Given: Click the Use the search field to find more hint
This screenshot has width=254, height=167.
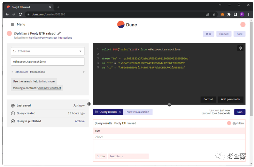Looking at the screenshot, I should pyautogui.click(x=34, y=81).
